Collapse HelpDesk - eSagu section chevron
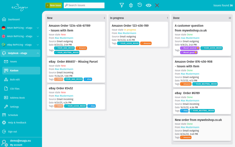 [x=38, y=53]
